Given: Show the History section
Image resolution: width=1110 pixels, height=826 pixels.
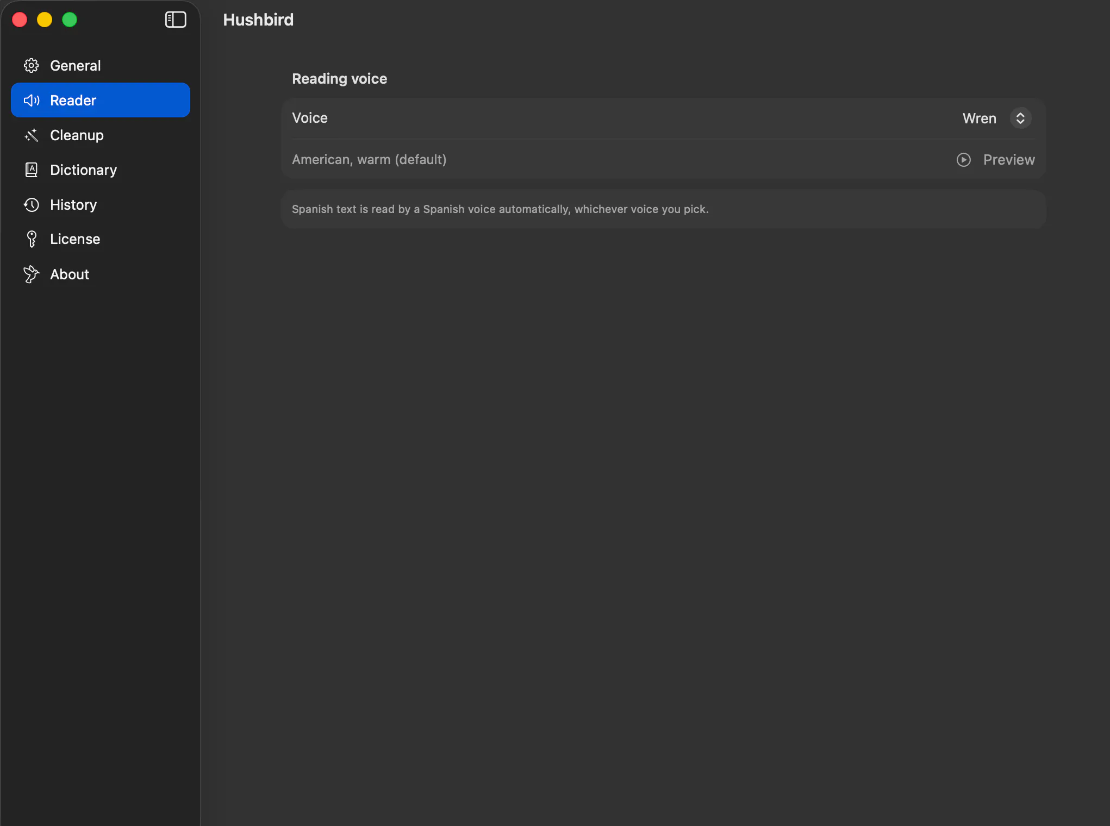Looking at the screenshot, I should click(x=101, y=205).
